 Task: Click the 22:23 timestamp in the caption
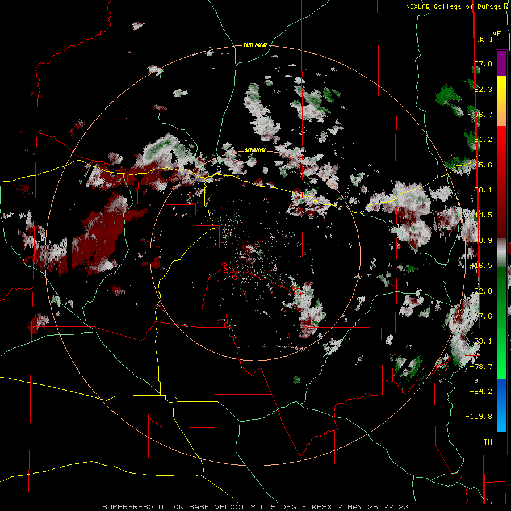[397, 507]
